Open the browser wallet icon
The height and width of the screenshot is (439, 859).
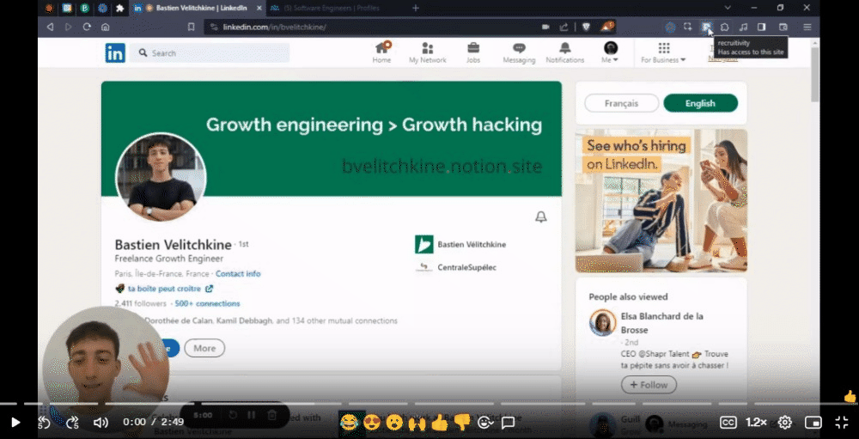[x=783, y=27]
